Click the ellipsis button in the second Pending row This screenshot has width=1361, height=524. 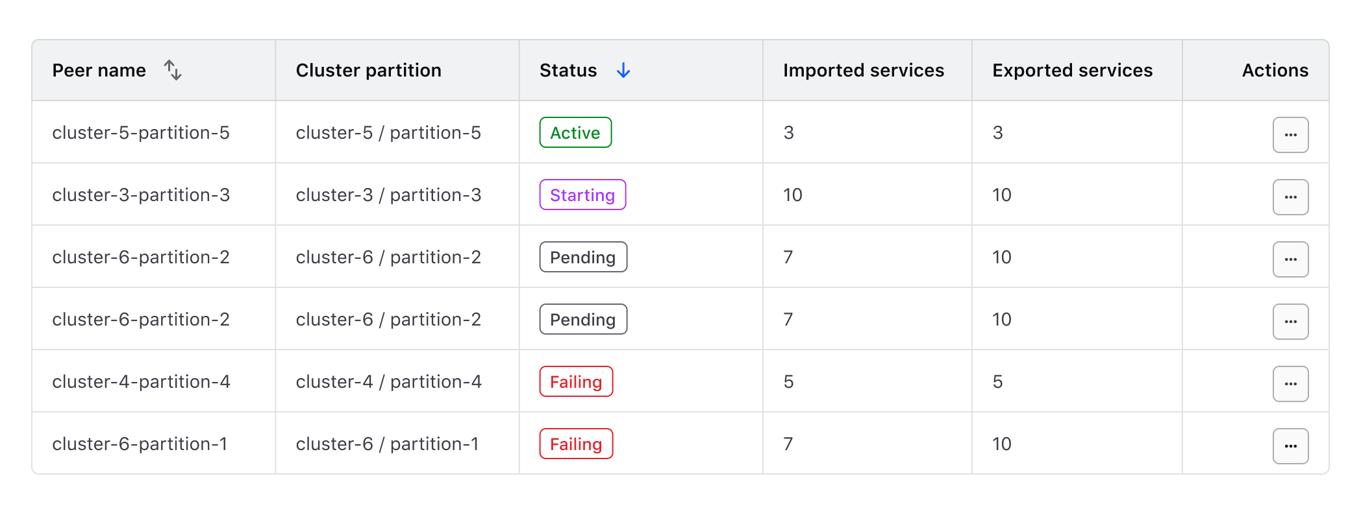[1290, 321]
